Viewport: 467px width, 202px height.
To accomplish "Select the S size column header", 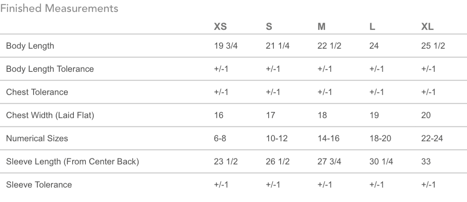I will 269,27.
